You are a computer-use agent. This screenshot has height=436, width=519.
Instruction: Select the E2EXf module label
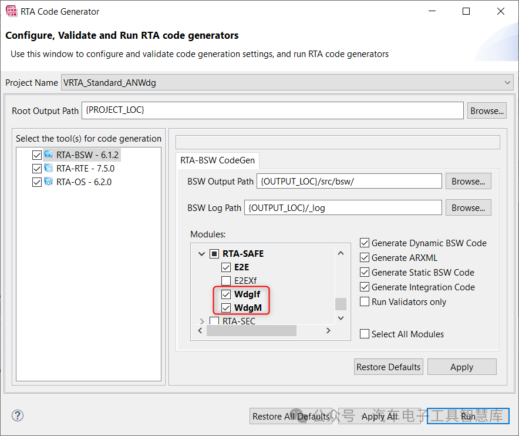[x=245, y=281]
